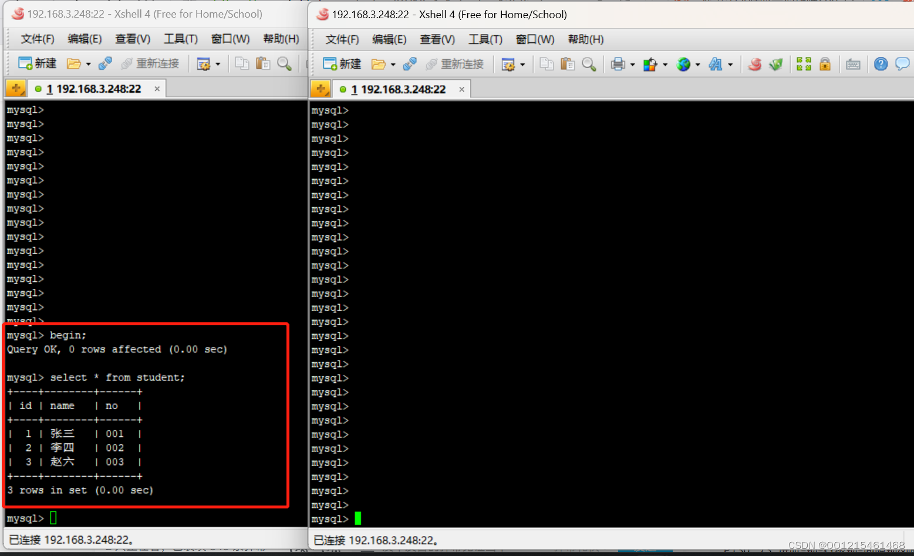
Task: Click the 'begin;' command line in left terminal
Action: point(46,335)
